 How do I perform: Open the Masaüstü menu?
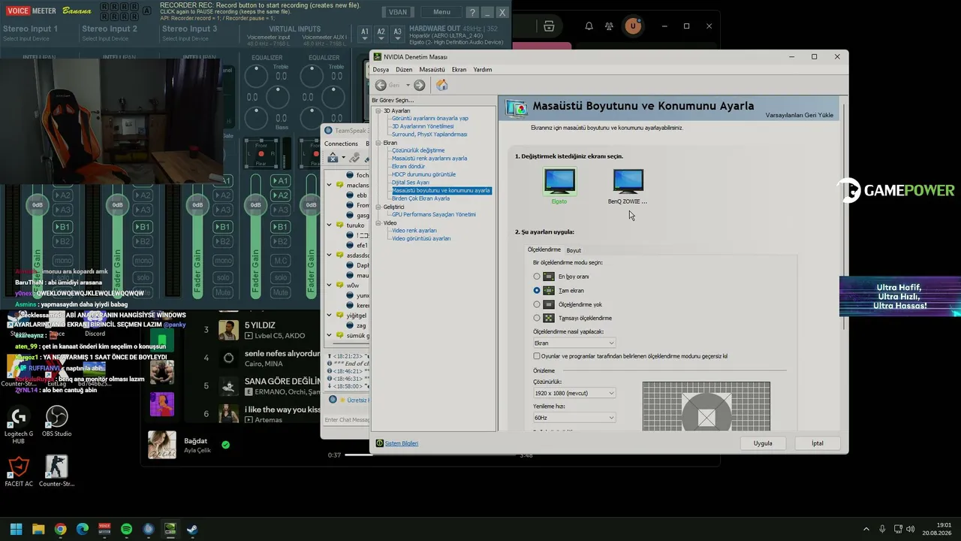(x=432, y=69)
